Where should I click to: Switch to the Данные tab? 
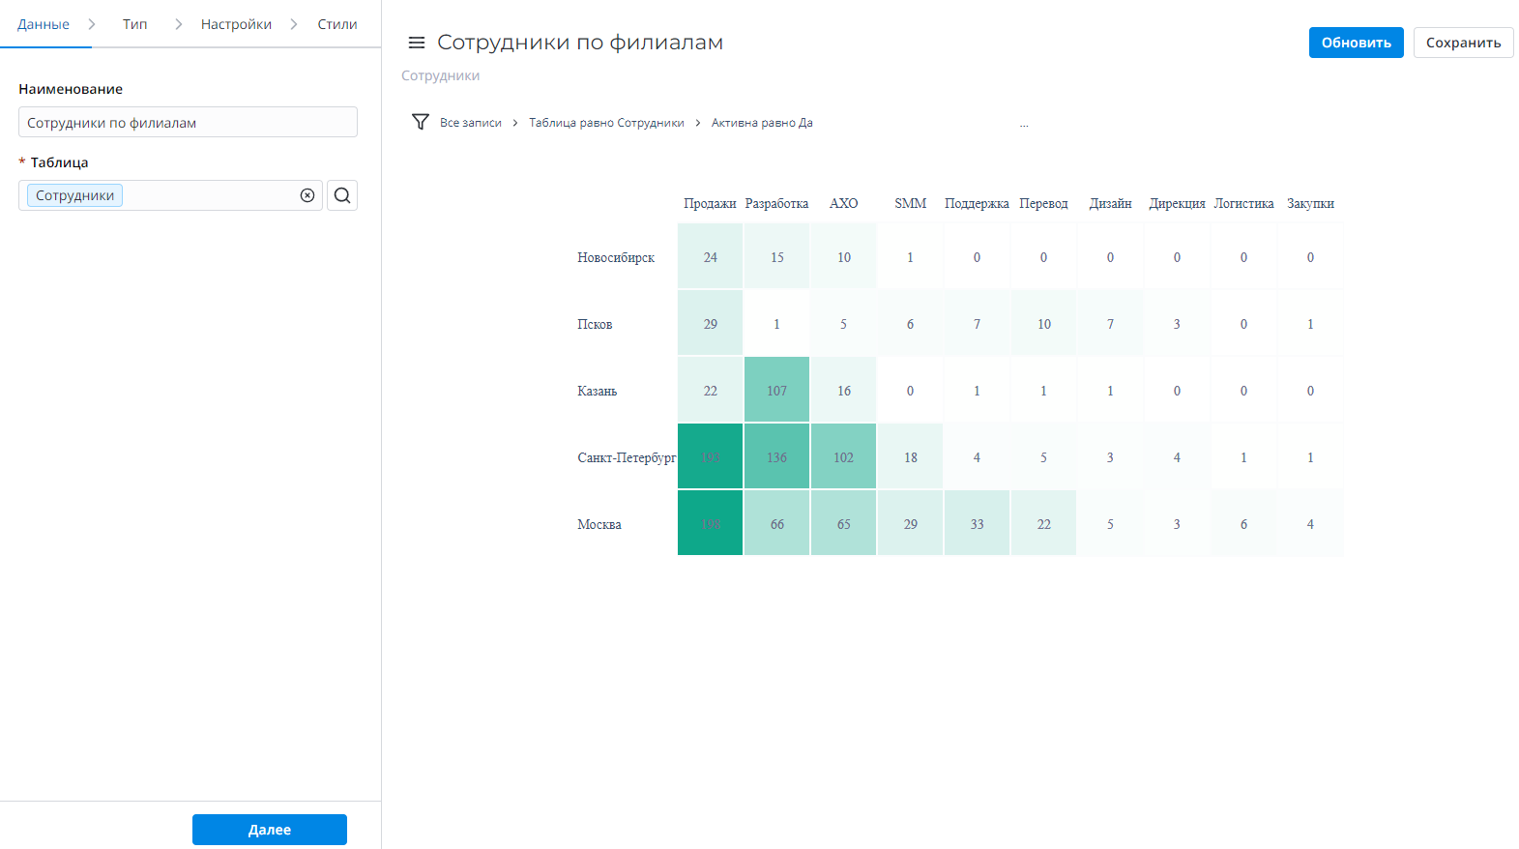tap(44, 24)
